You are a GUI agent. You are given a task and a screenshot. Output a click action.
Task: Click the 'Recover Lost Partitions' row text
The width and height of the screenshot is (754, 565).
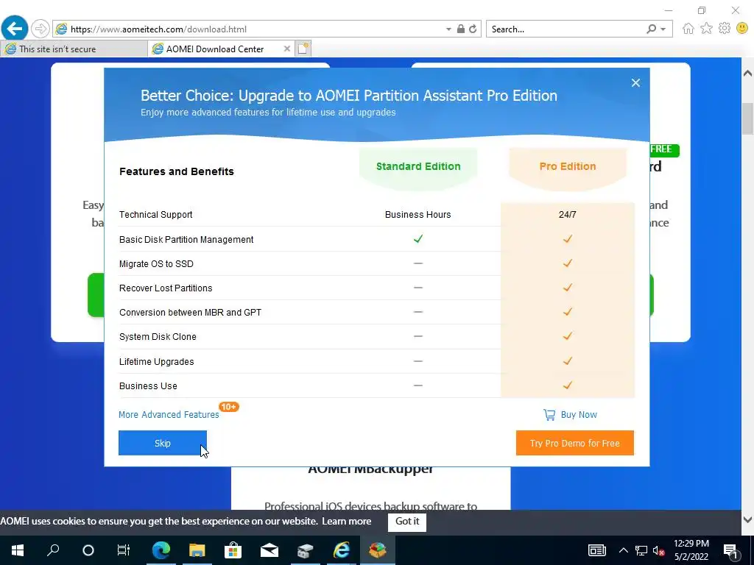click(x=166, y=288)
